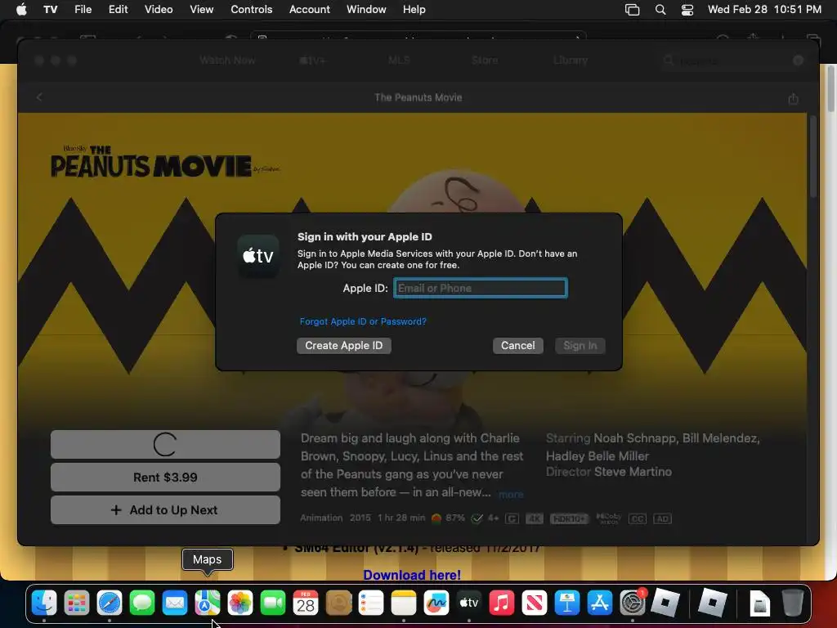Open Spotlight search in the menu bar
The image size is (837, 628).
coord(660,10)
